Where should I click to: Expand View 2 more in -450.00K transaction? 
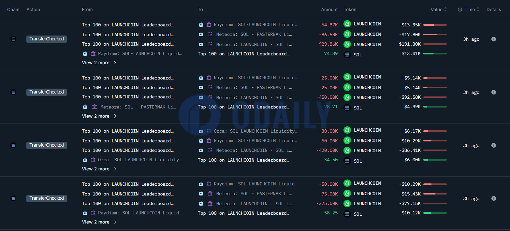click(99, 116)
